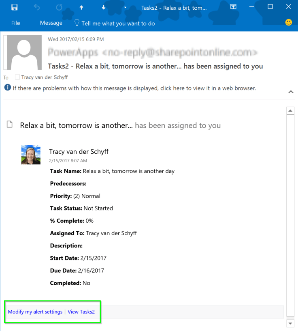The image size is (298, 331).
Task: Open the View Tasks2 link
Action: point(81,312)
